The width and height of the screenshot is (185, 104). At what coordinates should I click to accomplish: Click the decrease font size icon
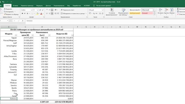click(43, 10)
